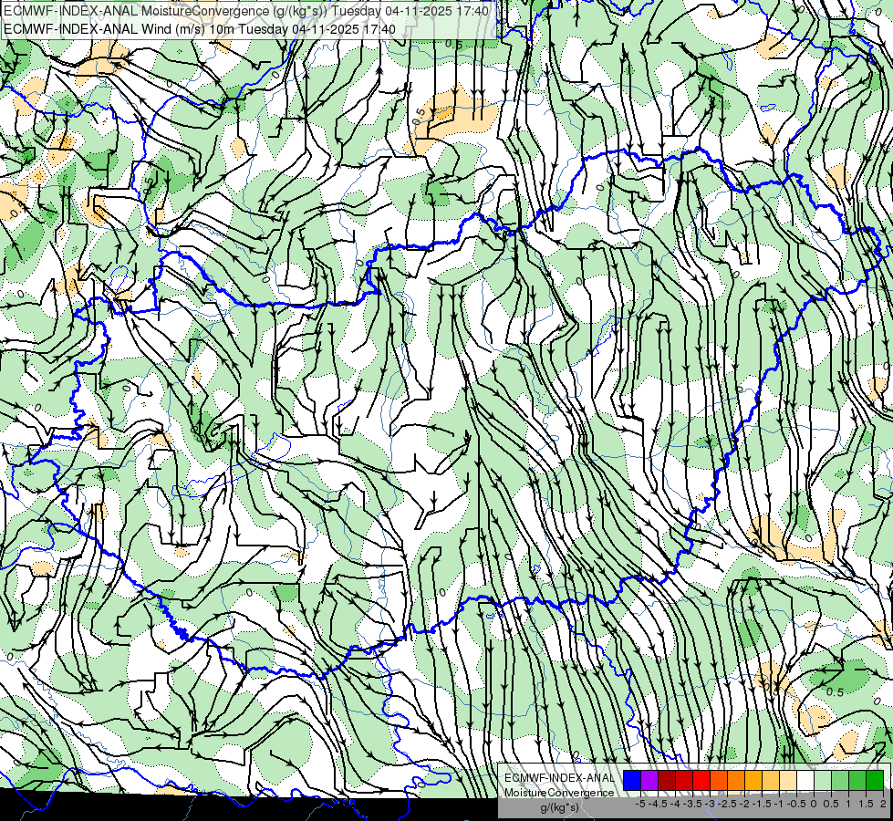Select the light orange swatch for -1.5 to -1
Image resolution: width=893 pixels, height=821 pixels.
[x=771, y=780]
